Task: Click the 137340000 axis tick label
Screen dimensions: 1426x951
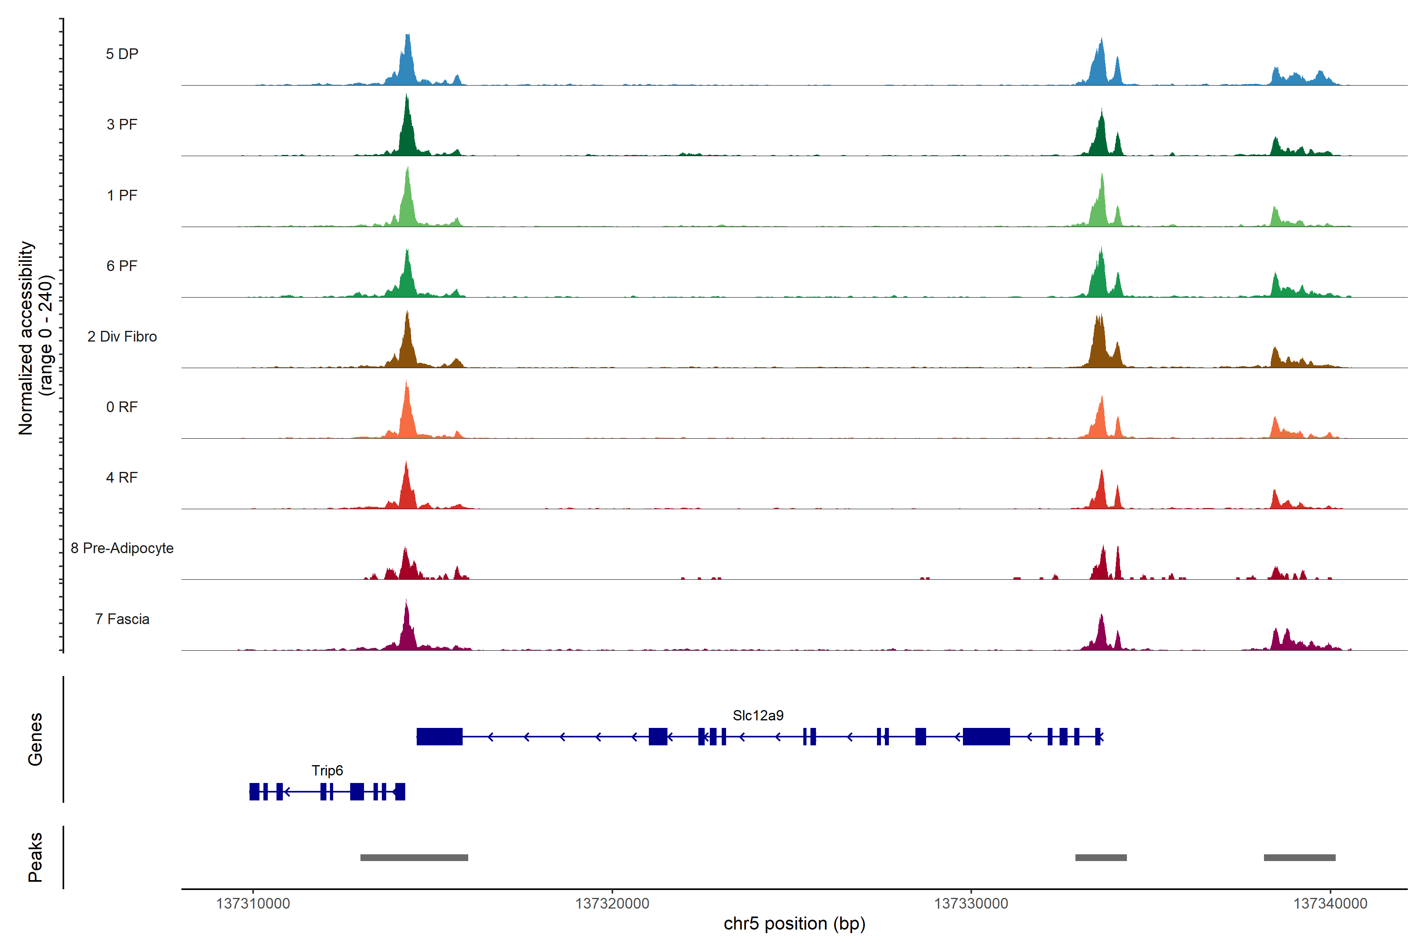Action: 1330,904
